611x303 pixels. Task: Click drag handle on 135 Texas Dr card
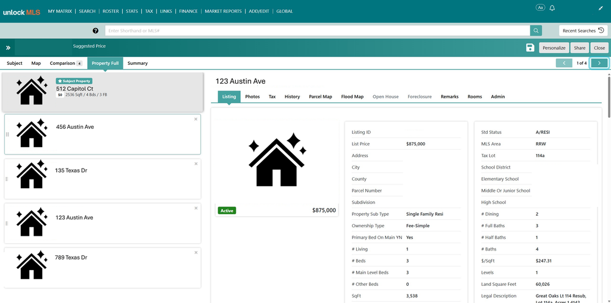coord(7,179)
